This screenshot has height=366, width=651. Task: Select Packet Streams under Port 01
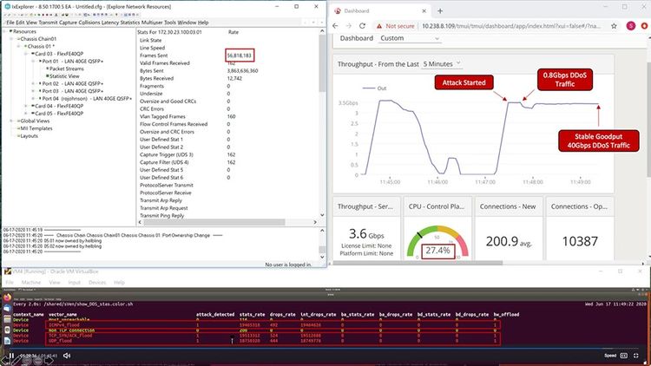pos(65,69)
